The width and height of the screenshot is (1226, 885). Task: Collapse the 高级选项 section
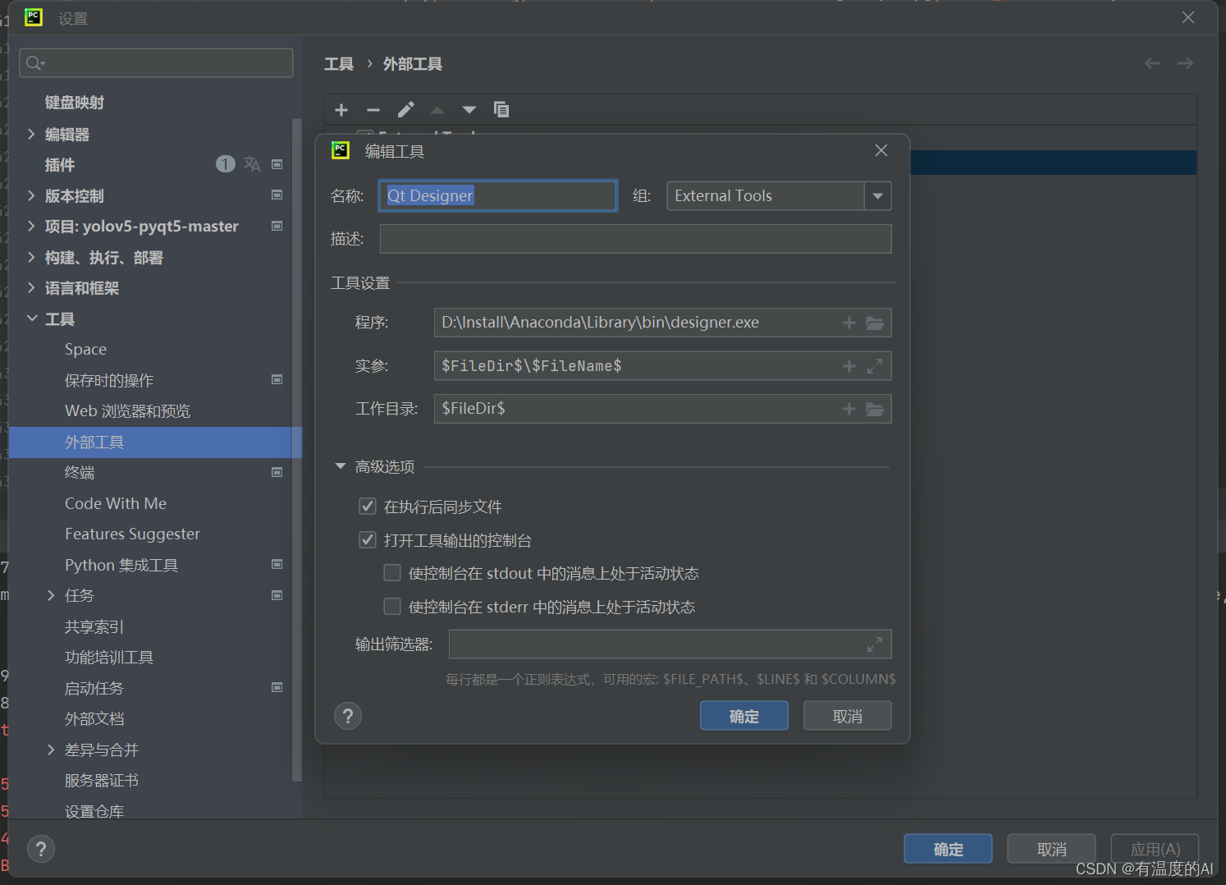pos(341,466)
